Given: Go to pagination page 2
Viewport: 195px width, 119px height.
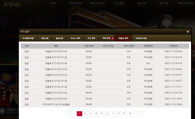Looking at the screenshot, I should coord(85,114).
